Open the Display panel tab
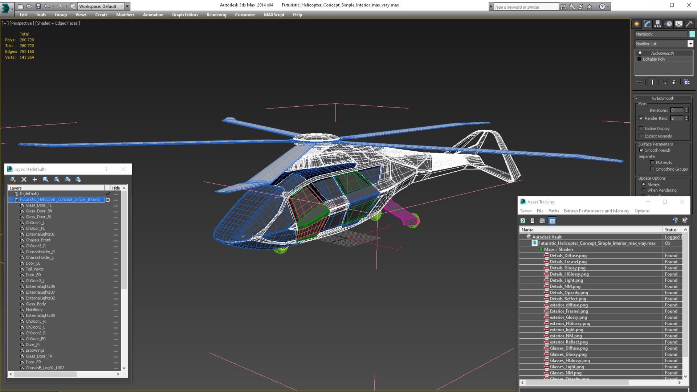 (679, 24)
